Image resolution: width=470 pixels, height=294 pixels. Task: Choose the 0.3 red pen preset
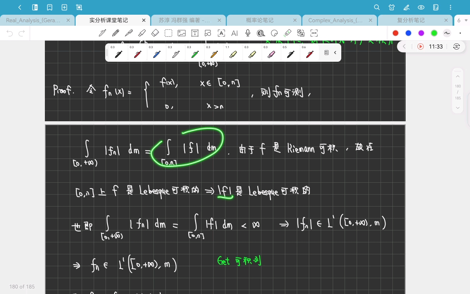[x=138, y=53]
